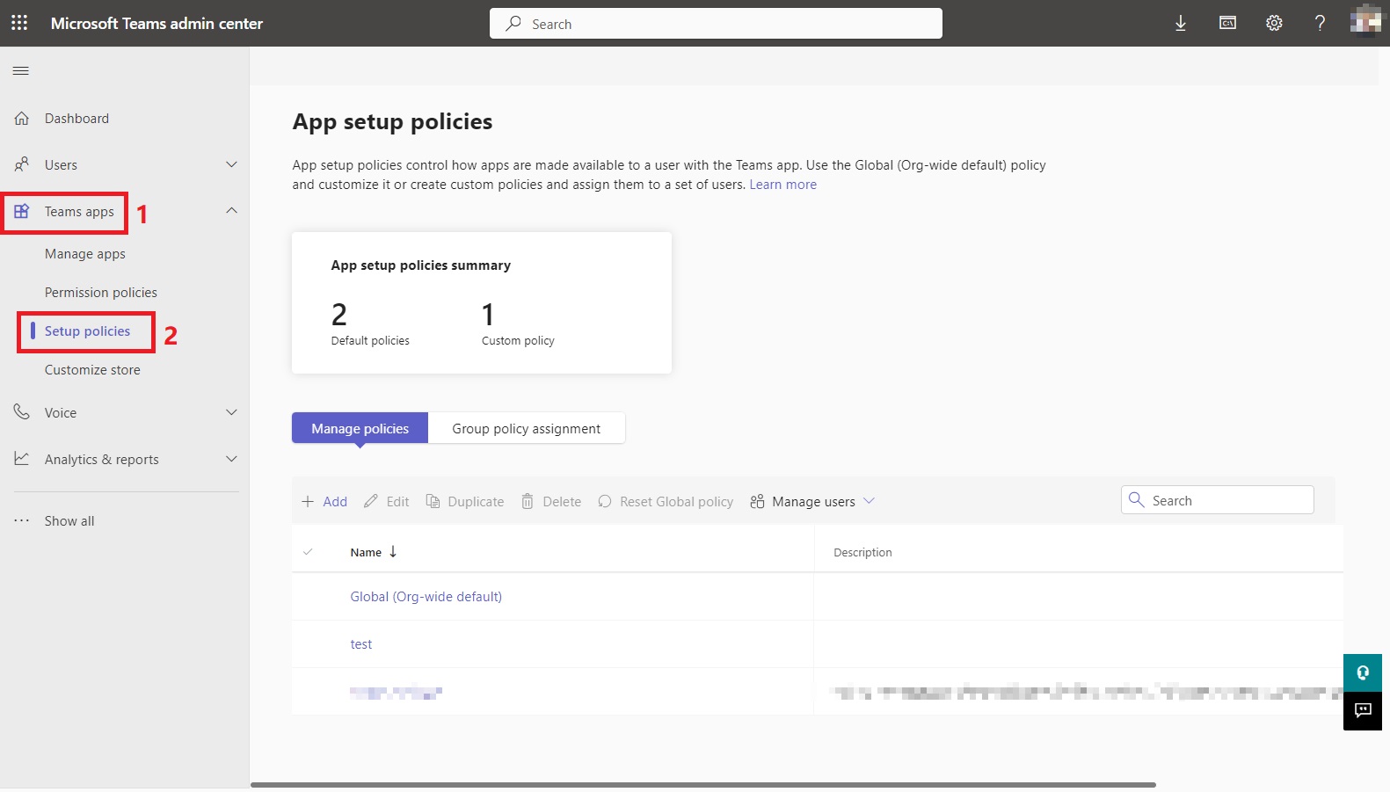Click the top Search box in the header
The height and width of the screenshot is (792, 1390).
coord(716,24)
